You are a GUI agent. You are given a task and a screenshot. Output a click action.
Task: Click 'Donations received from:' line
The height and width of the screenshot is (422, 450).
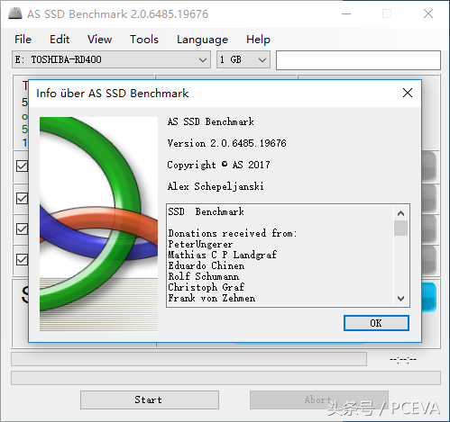(x=233, y=233)
